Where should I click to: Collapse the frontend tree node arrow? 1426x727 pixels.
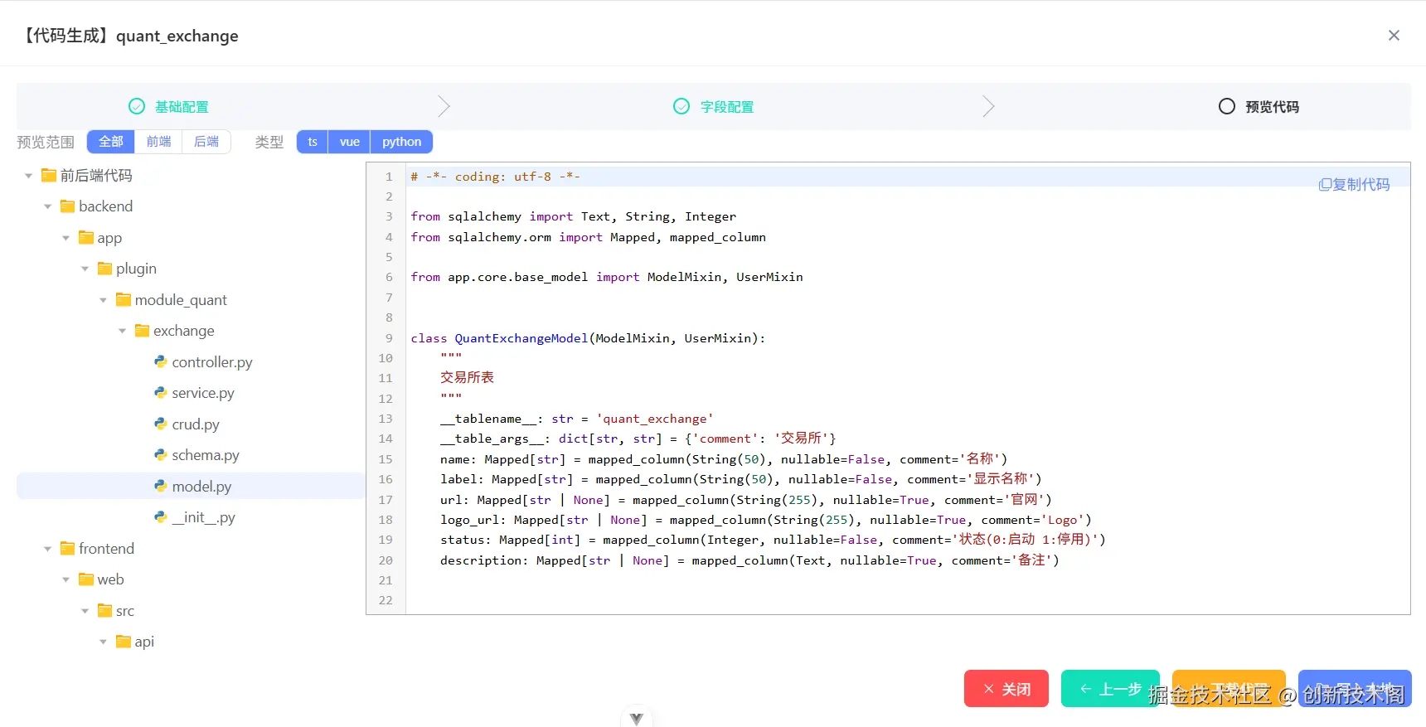point(48,549)
